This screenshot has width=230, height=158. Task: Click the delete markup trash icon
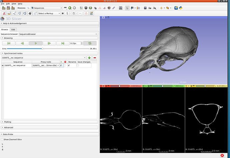click(x=74, y=13)
